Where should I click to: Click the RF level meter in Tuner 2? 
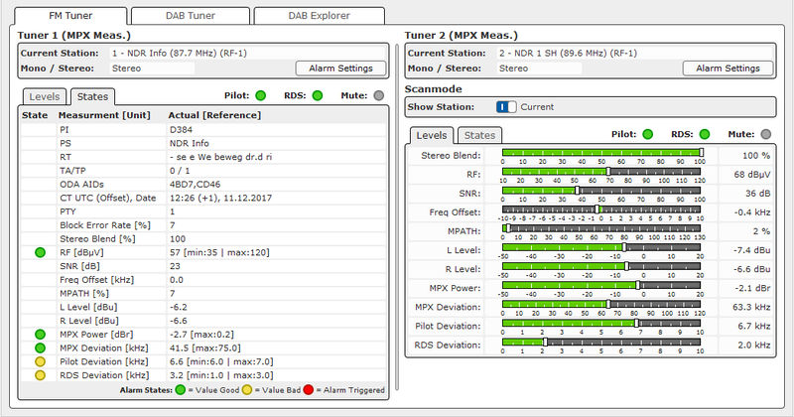pyautogui.click(x=601, y=171)
